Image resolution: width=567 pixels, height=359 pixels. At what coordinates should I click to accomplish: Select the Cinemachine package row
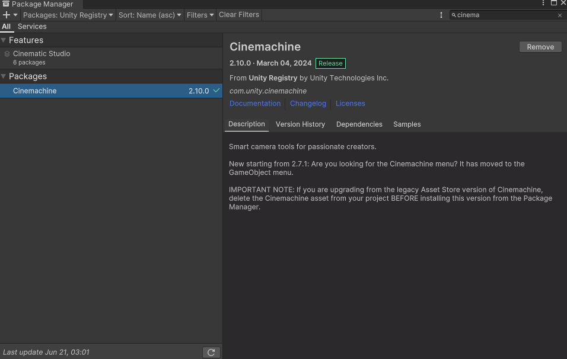point(111,91)
